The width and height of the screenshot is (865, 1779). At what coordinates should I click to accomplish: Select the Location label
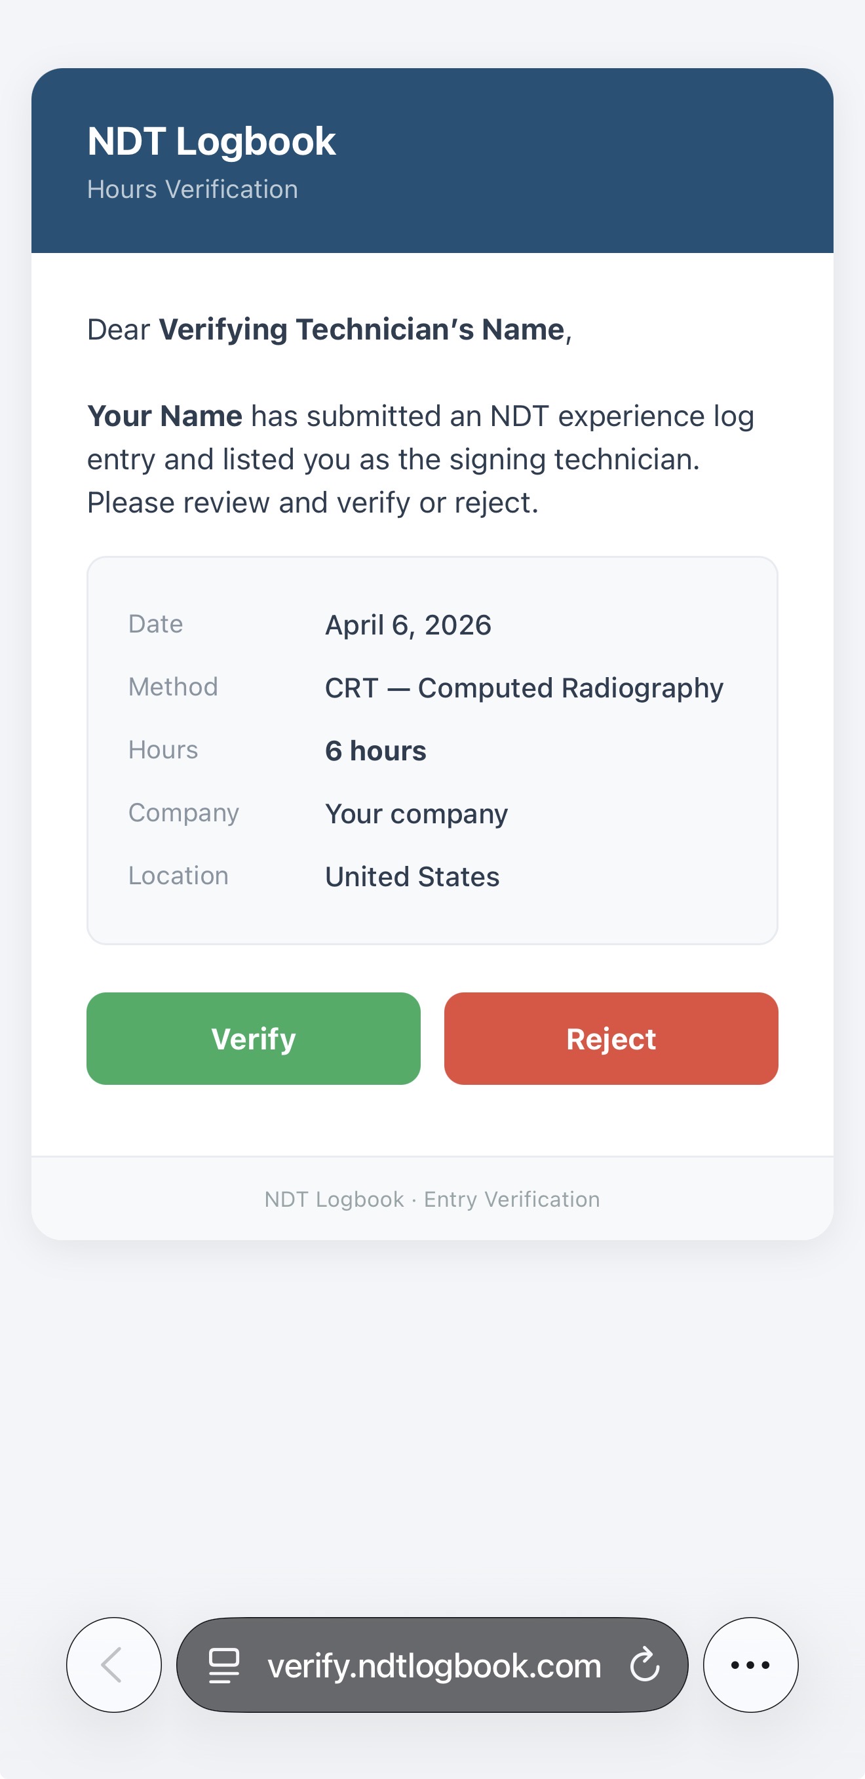coord(180,876)
